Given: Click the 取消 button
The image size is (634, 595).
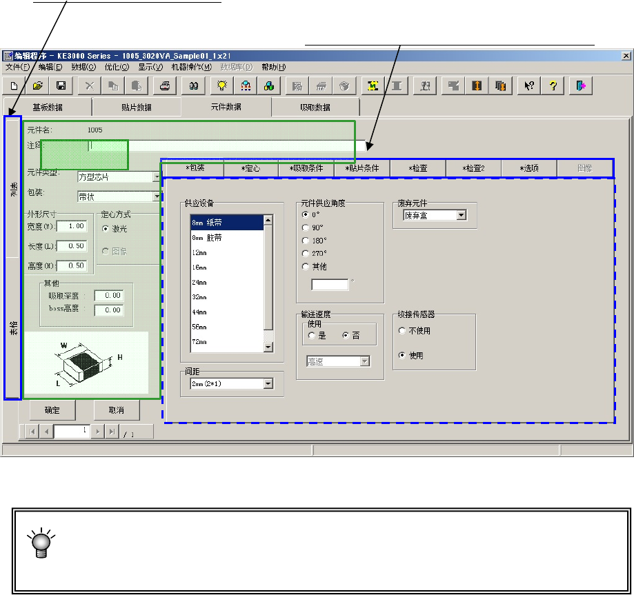Looking at the screenshot, I should pyautogui.click(x=117, y=410).
